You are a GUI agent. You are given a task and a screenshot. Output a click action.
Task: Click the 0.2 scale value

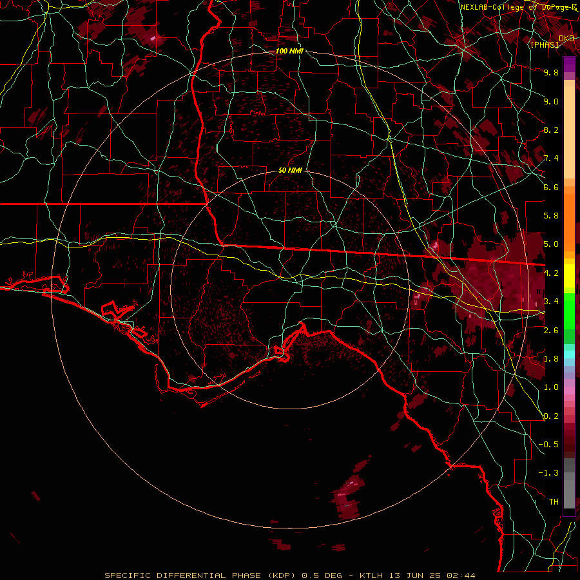point(551,416)
